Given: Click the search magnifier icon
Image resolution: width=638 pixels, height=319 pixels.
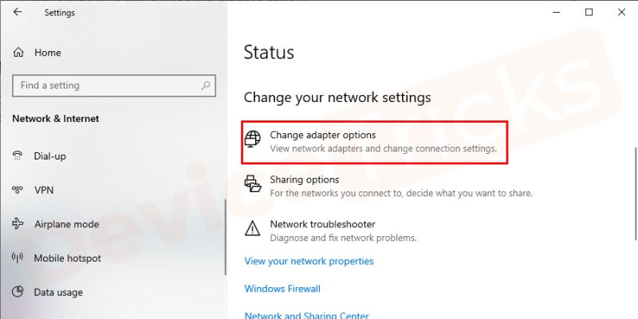Looking at the screenshot, I should pyautogui.click(x=206, y=85).
